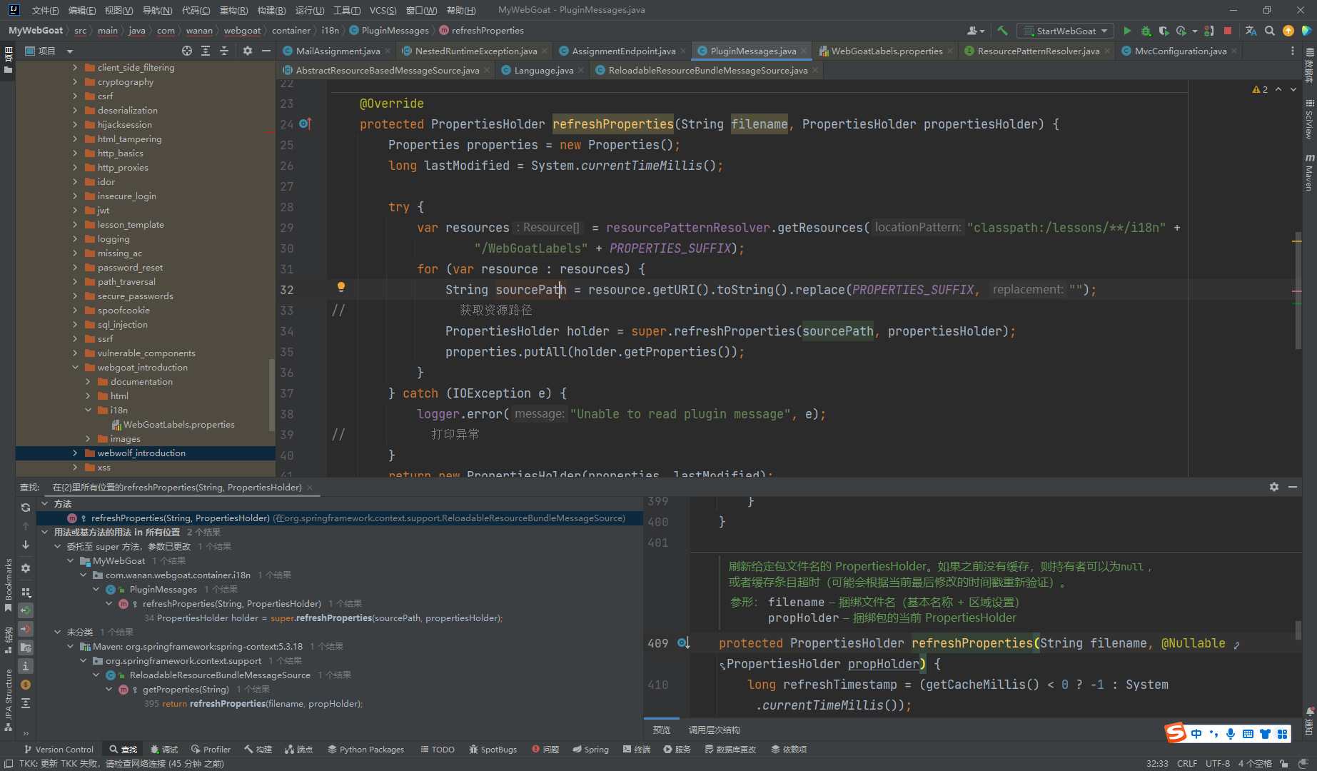Open the VCS(S) menu
The image size is (1317, 771).
(383, 10)
